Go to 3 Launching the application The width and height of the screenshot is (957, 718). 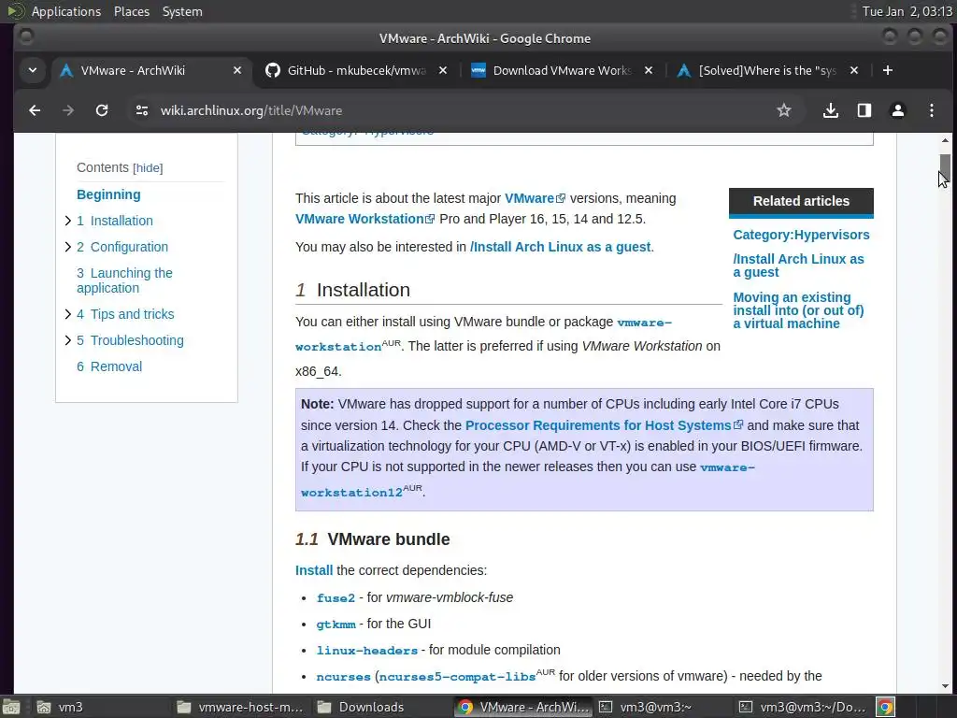coord(124,280)
